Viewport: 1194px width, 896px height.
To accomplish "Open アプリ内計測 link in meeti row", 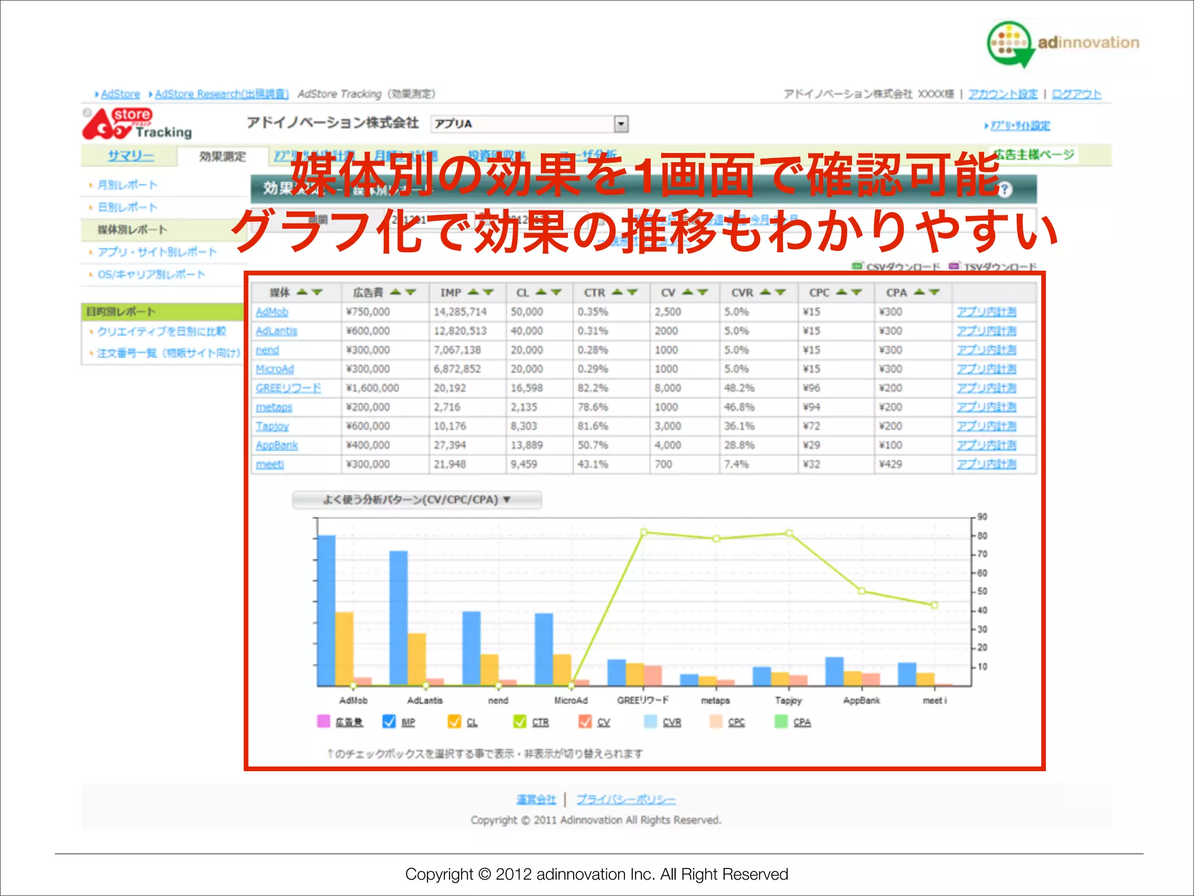I will coord(986,464).
